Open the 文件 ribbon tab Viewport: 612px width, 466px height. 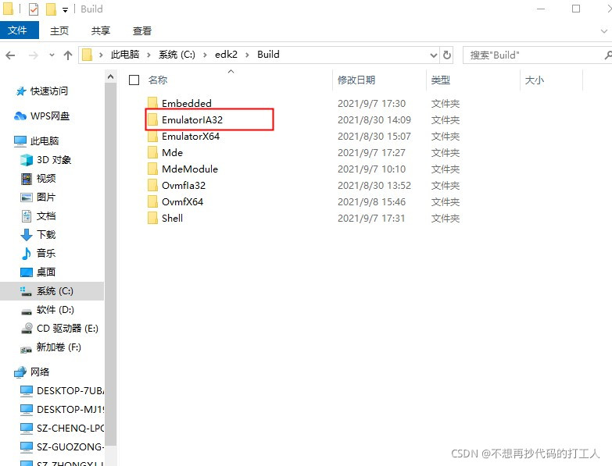coord(19,30)
